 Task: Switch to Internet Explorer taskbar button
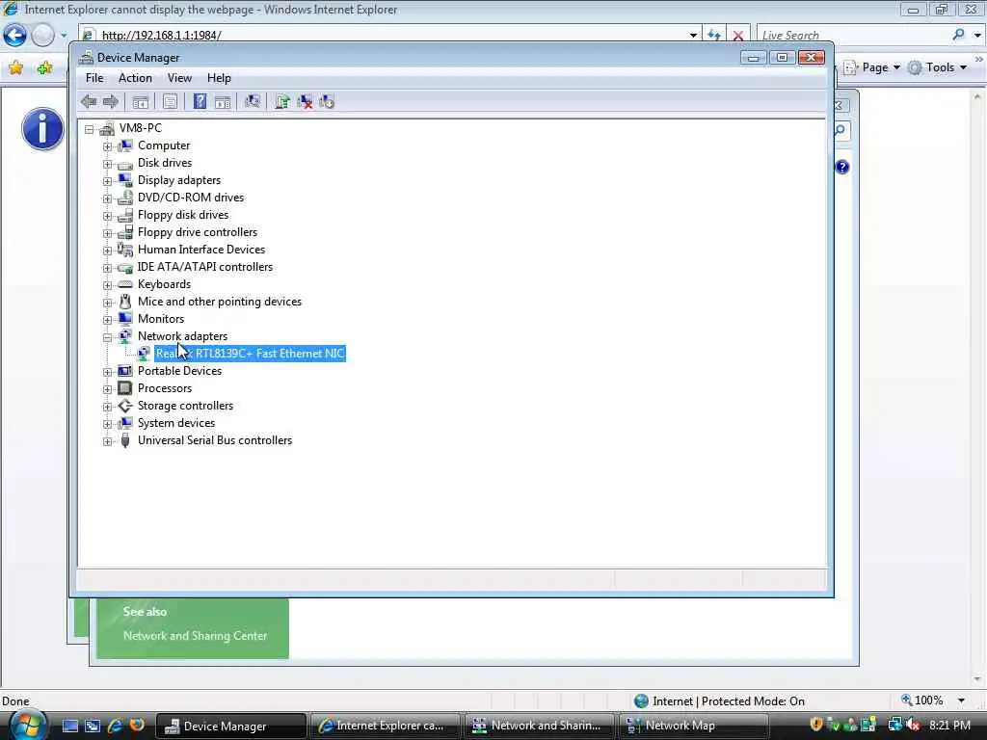point(385,726)
